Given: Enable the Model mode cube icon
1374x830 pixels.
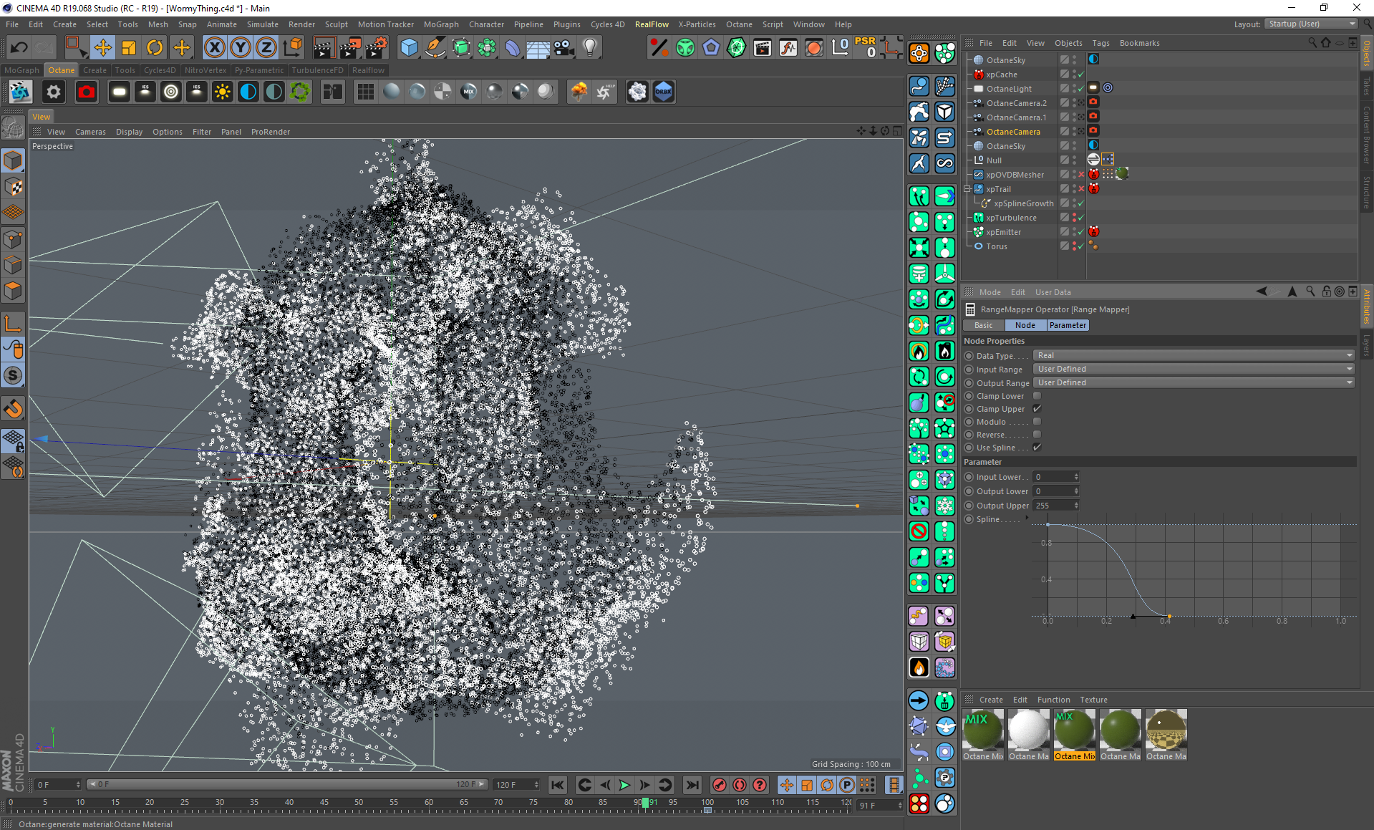Looking at the screenshot, I should click(x=13, y=160).
